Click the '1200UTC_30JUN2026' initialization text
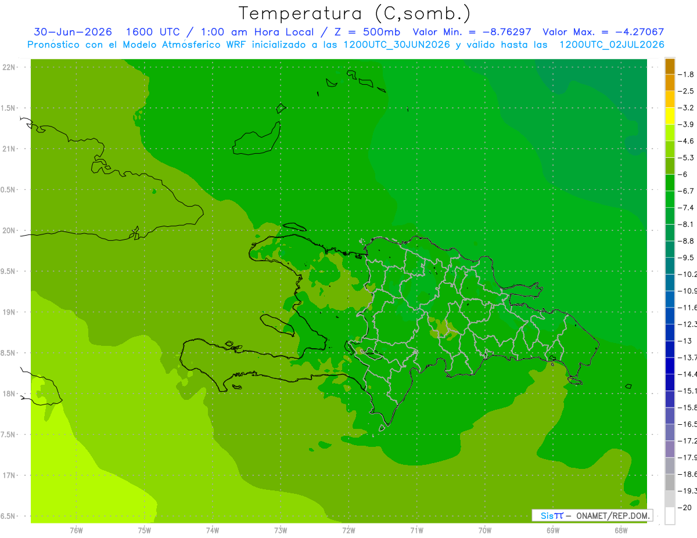Viewport: 697px width, 538px height. click(x=397, y=45)
